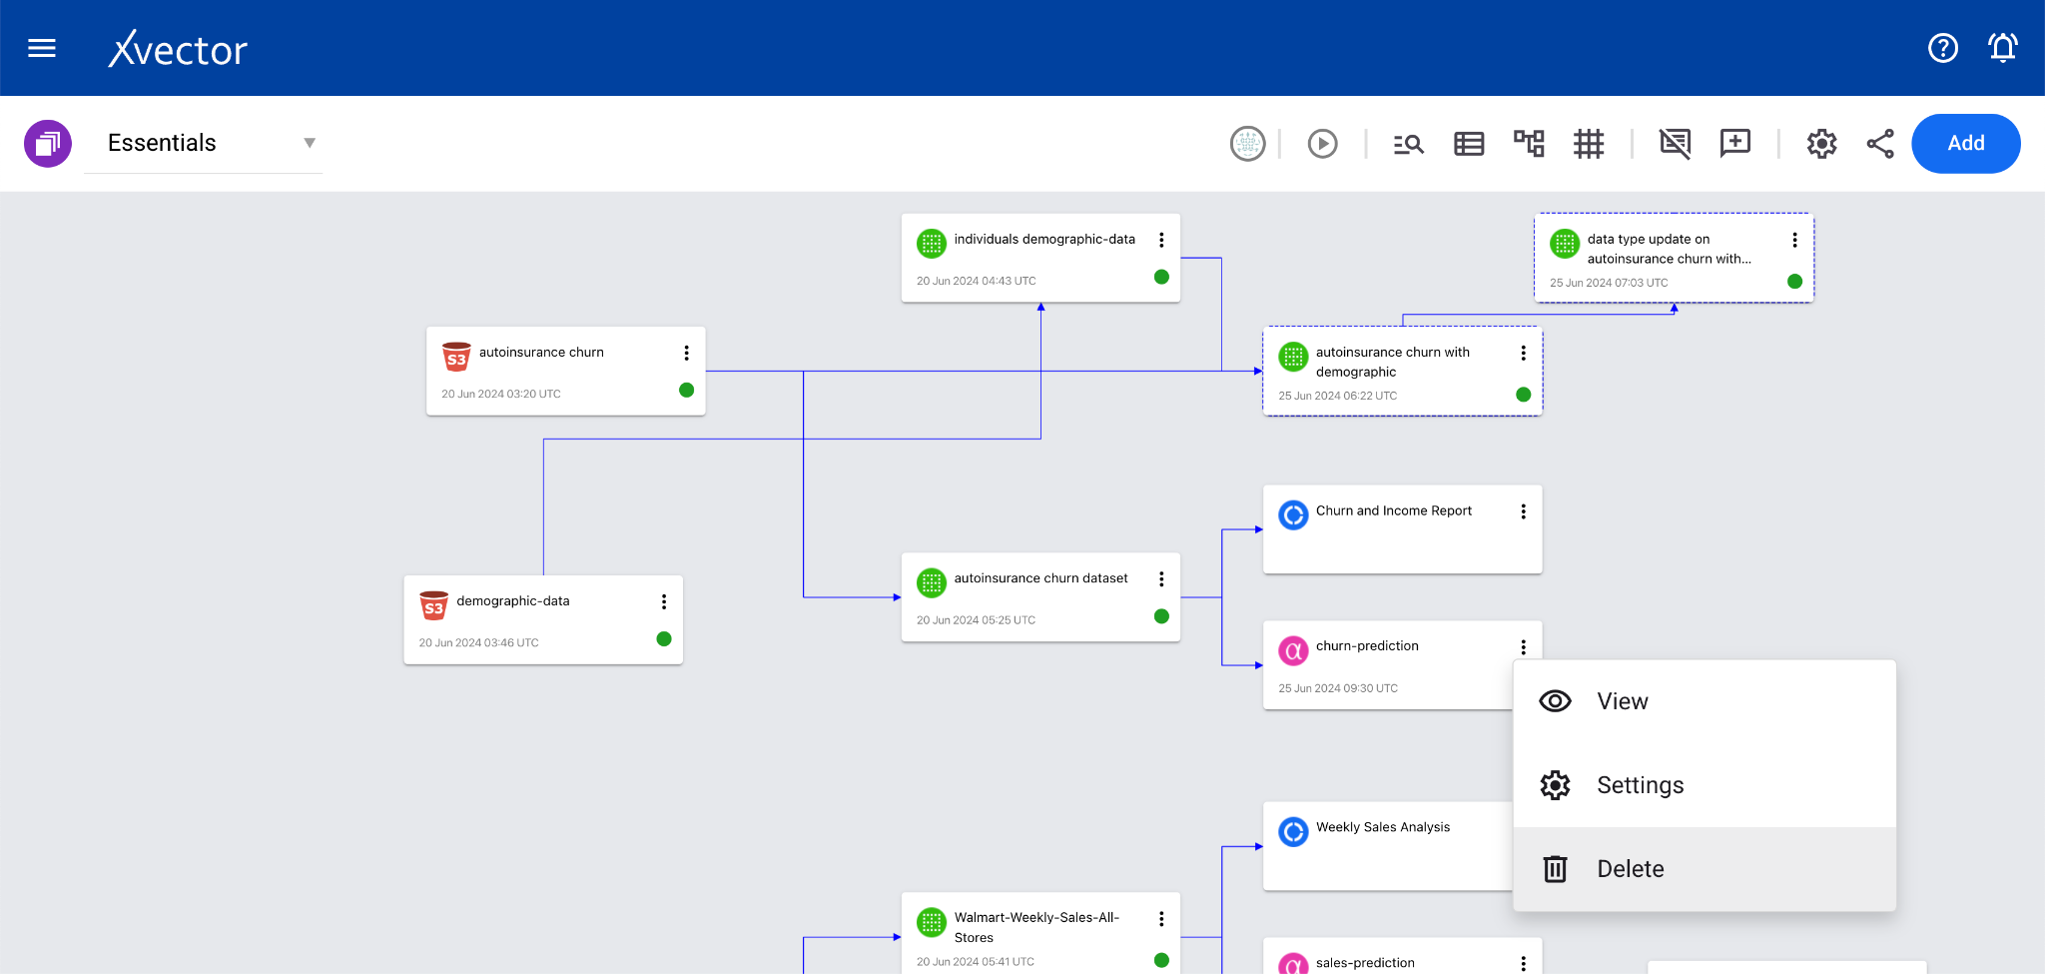
Task: Click green status dot on data type update node
Action: (1794, 281)
